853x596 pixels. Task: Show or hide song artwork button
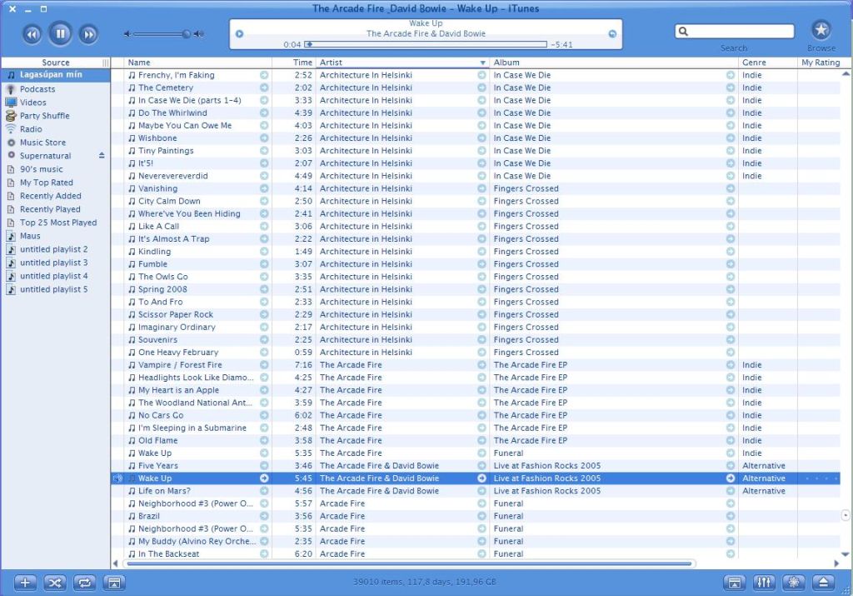[114, 583]
